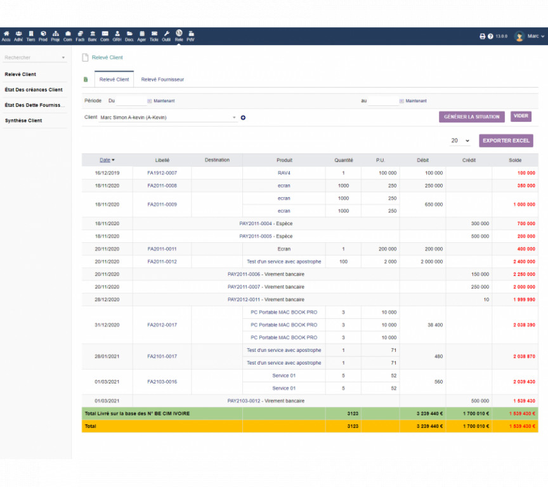This screenshot has height=487, width=548.
Task: Click the Exporter Excel button
Action: 506,141
